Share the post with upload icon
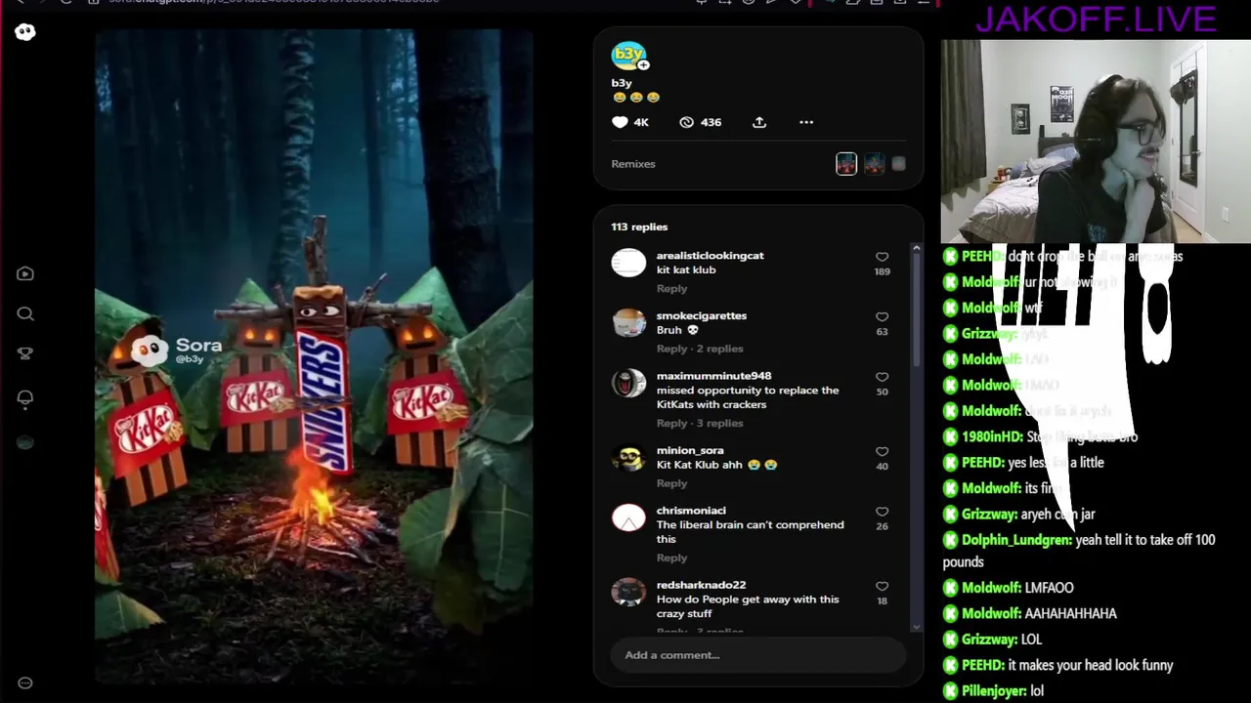This screenshot has height=703, width=1251. (759, 122)
